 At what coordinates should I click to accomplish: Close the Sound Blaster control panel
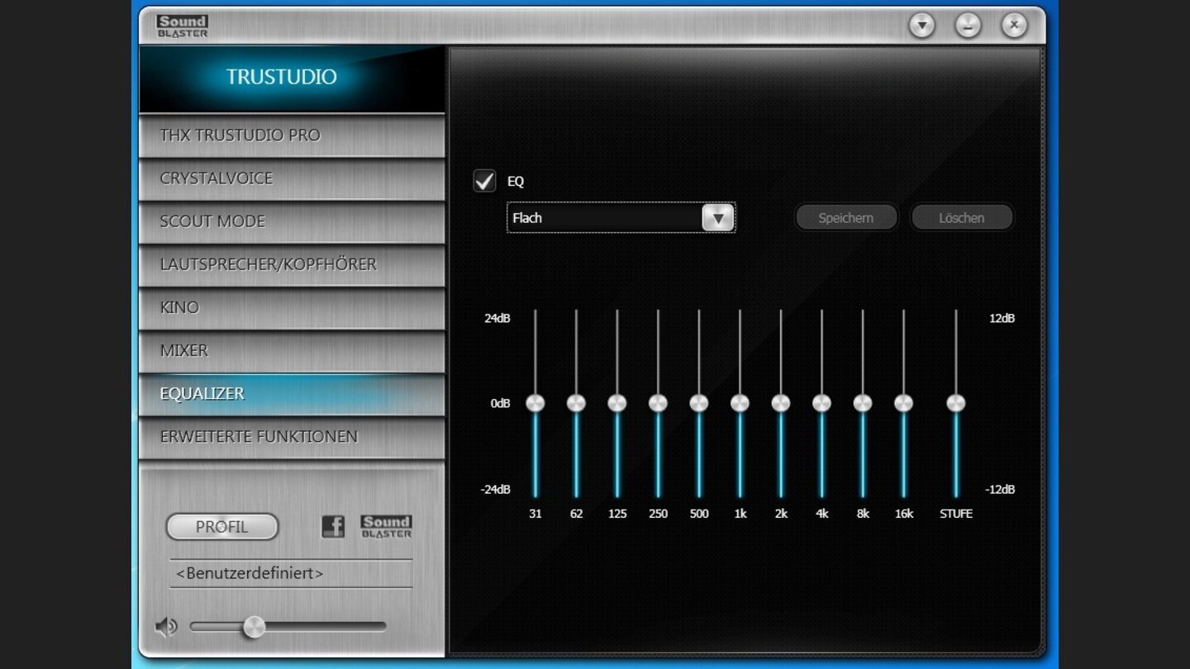[1015, 26]
